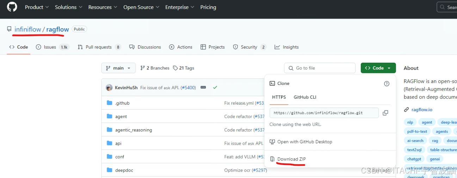This screenshot has width=457, height=178.
Task: Open the api folder
Action: tap(118, 143)
